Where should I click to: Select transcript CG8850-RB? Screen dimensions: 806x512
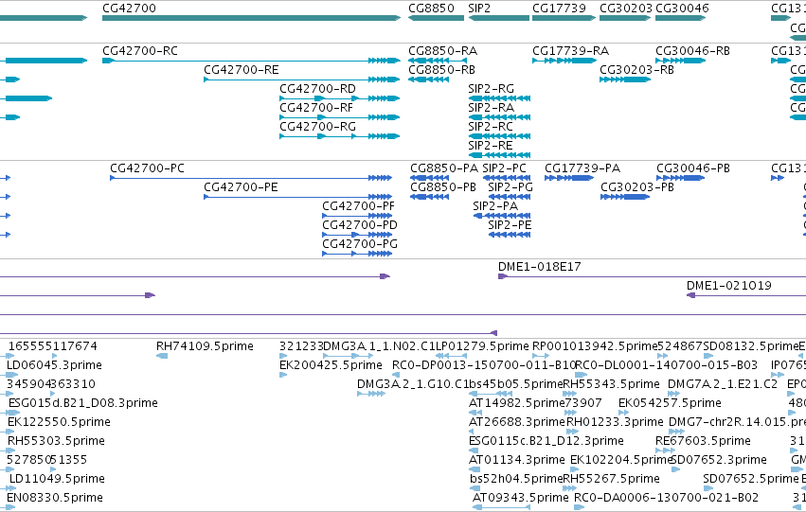(428, 79)
